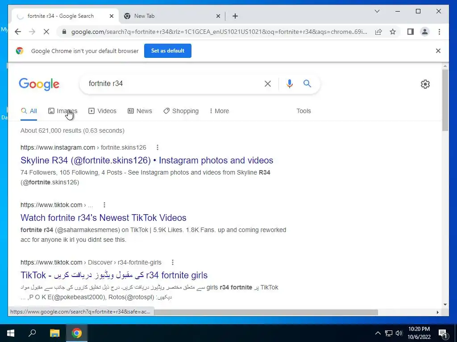Click the Chrome taskbar icon
Viewport: 457px width, 342px height.
[77, 333]
